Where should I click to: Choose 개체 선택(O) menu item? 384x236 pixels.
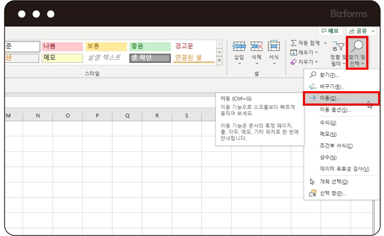click(342, 182)
